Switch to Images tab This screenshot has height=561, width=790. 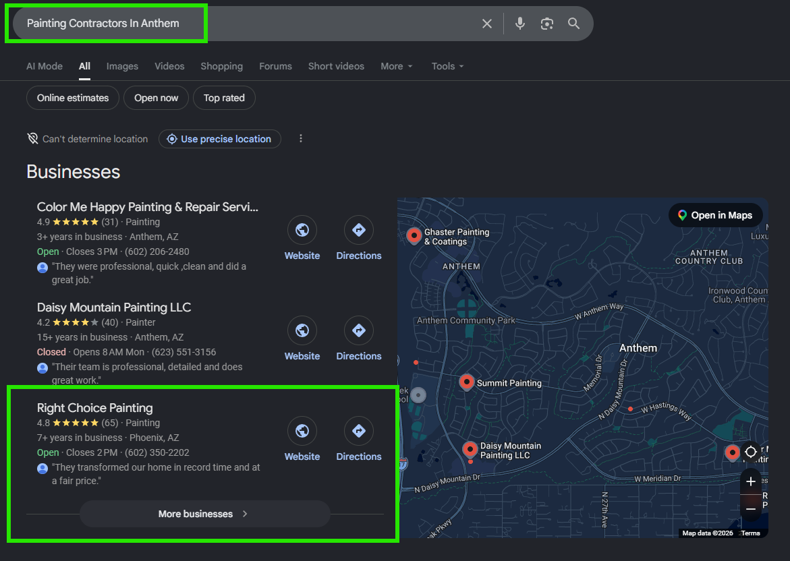tap(122, 67)
